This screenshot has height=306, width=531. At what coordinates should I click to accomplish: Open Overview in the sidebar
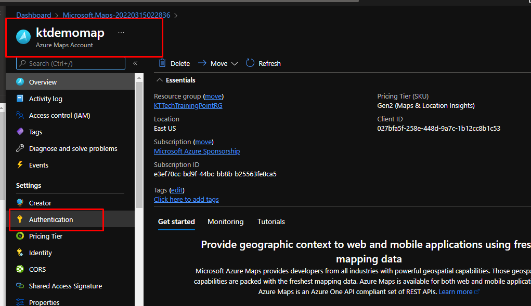click(x=70, y=82)
